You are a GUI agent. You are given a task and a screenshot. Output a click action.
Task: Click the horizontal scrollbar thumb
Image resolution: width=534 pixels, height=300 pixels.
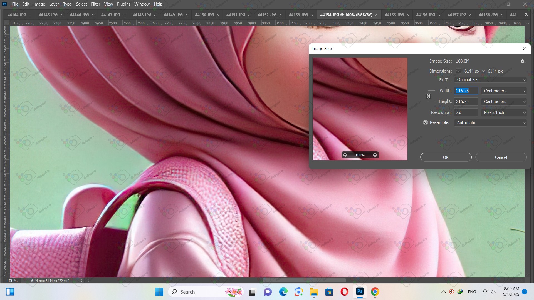pos(305,281)
